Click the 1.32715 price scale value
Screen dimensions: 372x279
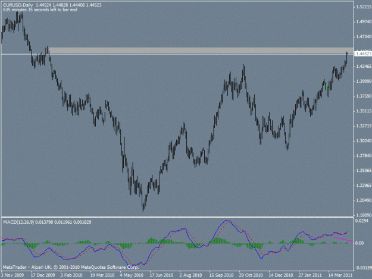tap(364, 126)
